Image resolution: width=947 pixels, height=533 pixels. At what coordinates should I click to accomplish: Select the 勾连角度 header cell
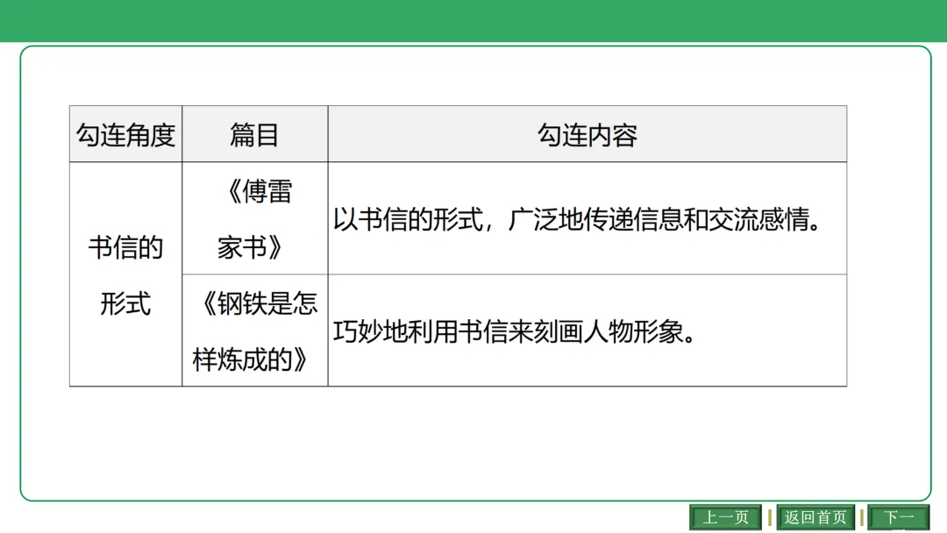[x=125, y=134]
